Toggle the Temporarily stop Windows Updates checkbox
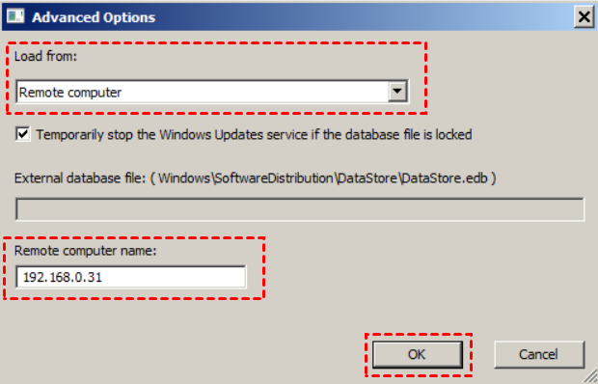Image resolution: width=598 pixels, height=384 pixels. pyautogui.click(x=23, y=134)
